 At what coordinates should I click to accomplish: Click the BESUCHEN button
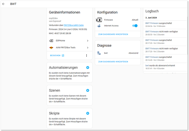(x=57, y=55)
